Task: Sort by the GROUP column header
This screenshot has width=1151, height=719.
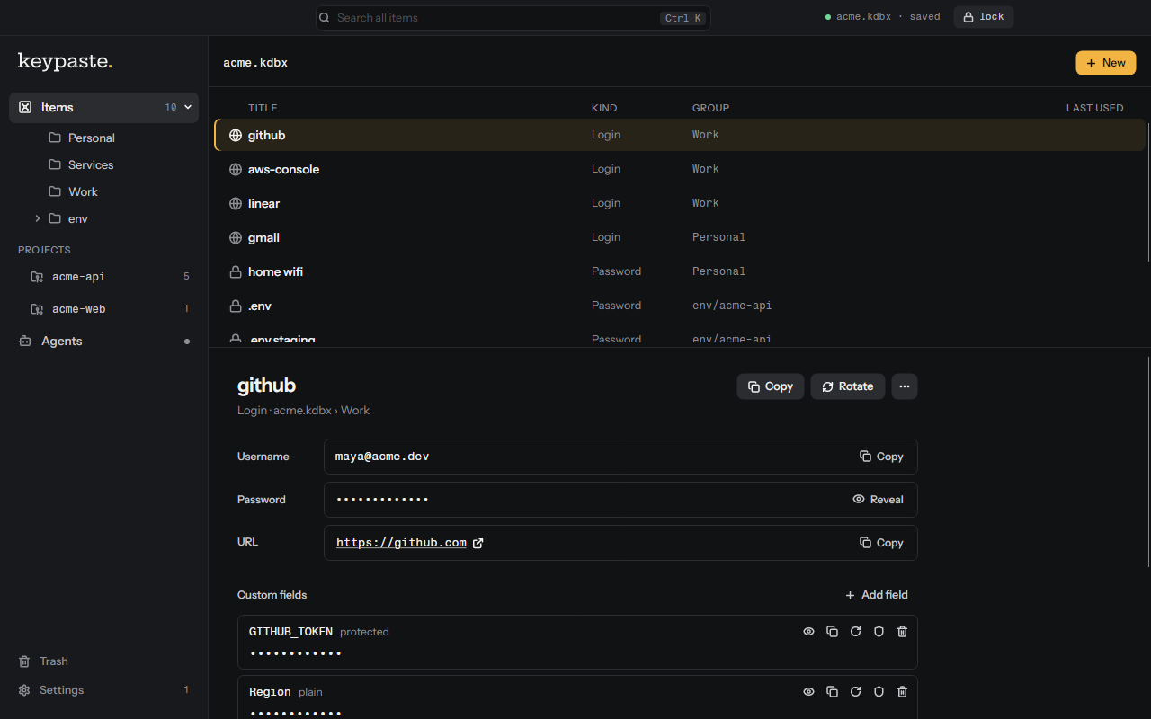Action: tap(710, 108)
